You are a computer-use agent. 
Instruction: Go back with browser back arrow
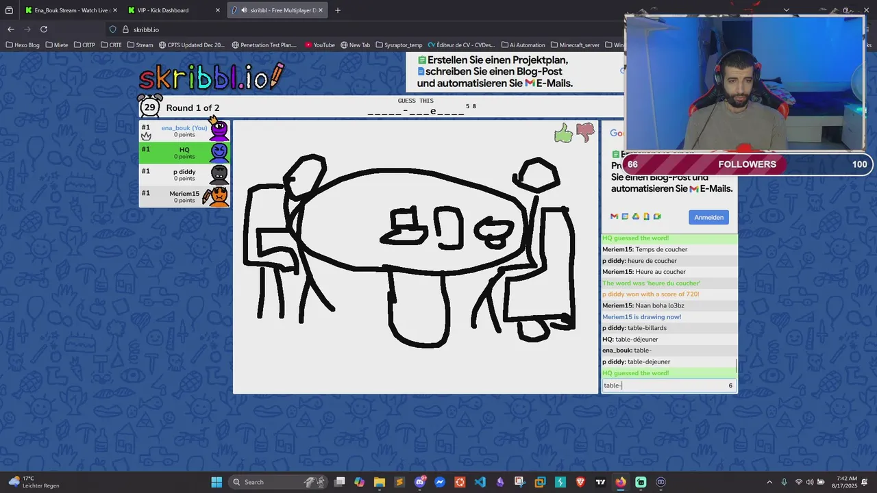[x=11, y=29]
